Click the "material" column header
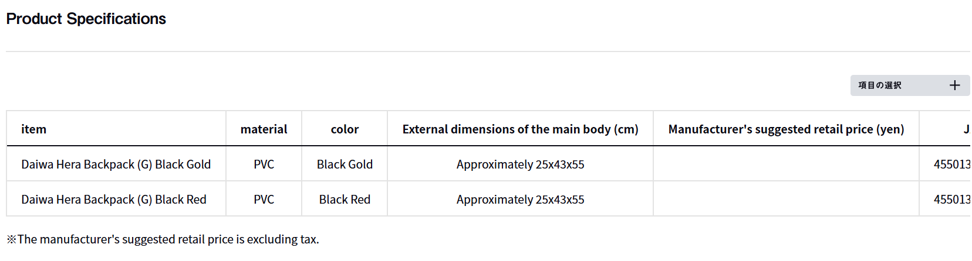Viewport: 972px width, 261px height. [x=264, y=129]
